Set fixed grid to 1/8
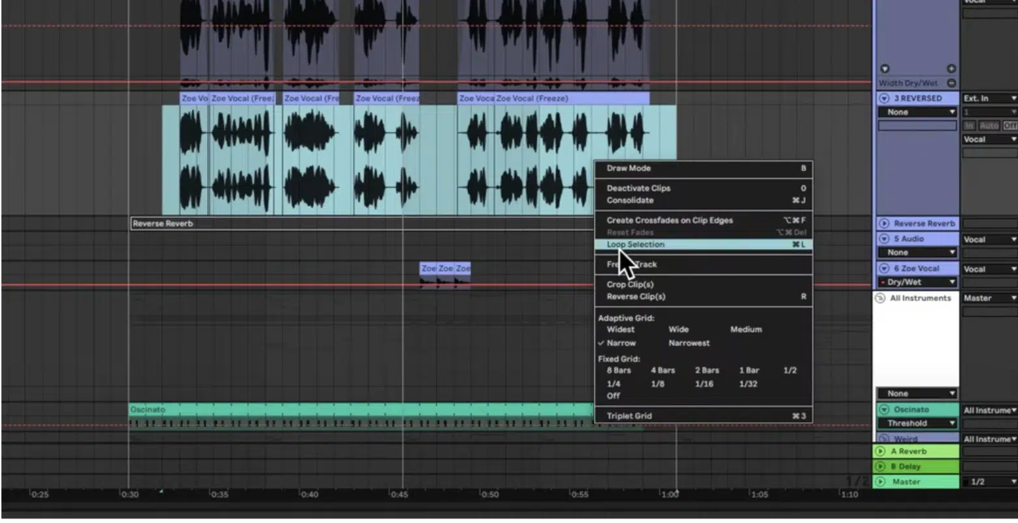The height and width of the screenshot is (523, 1018). tap(657, 384)
